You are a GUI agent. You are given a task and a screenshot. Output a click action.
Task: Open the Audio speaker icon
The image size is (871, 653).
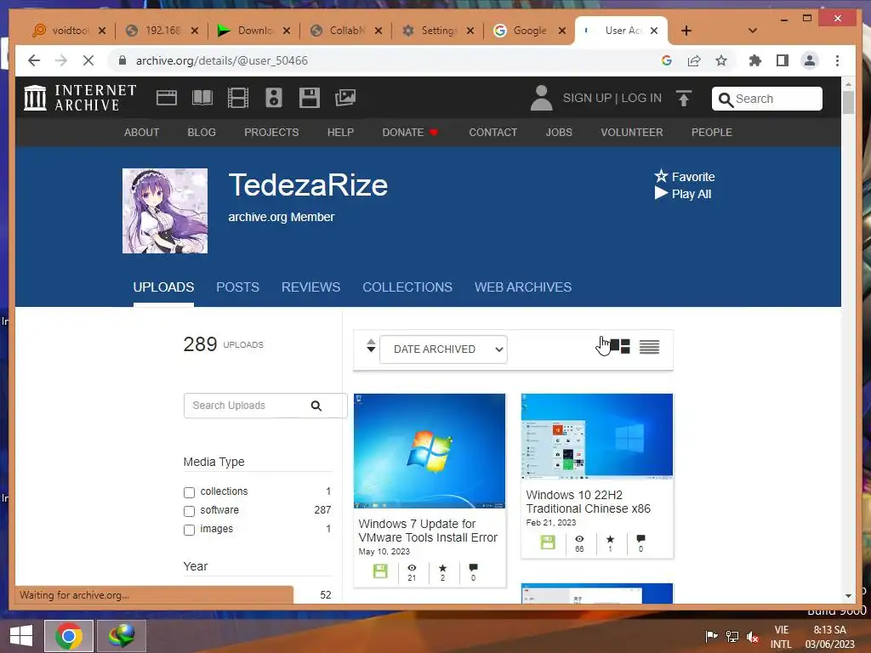(273, 98)
